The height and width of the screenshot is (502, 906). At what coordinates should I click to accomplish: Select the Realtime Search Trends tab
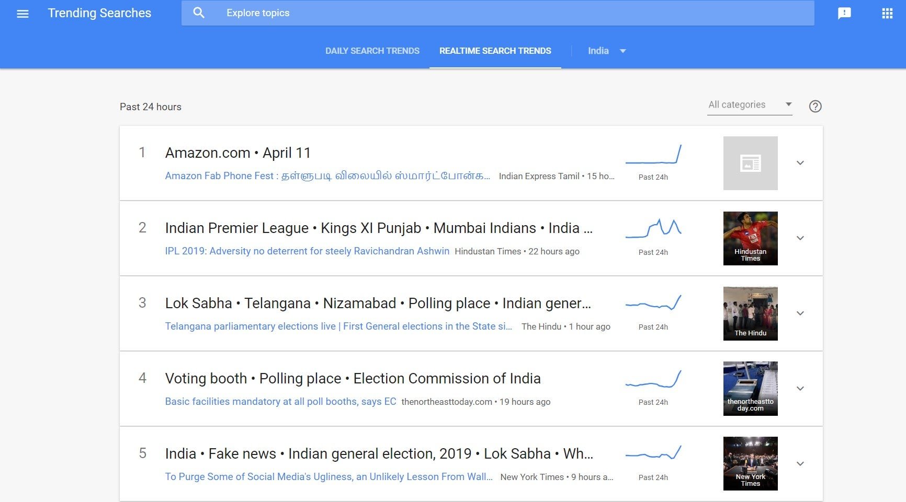point(495,51)
